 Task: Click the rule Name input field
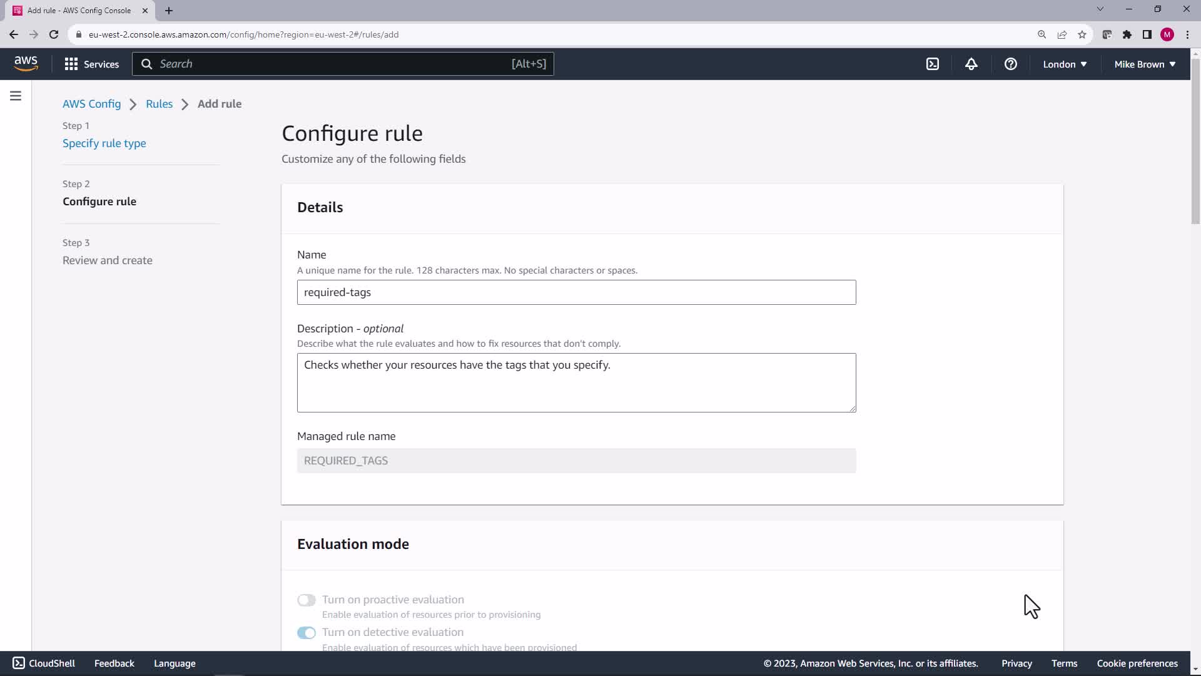point(576,292)
